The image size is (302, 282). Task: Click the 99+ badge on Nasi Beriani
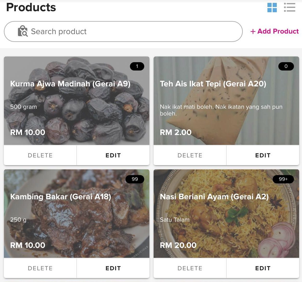(x=283, y=179)
